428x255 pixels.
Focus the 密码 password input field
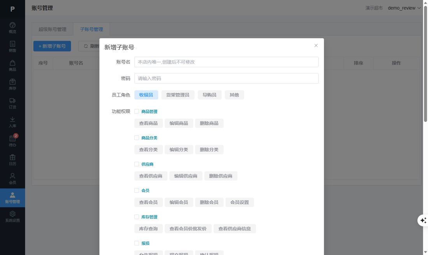pyautogui.click(x=226, y=78)
